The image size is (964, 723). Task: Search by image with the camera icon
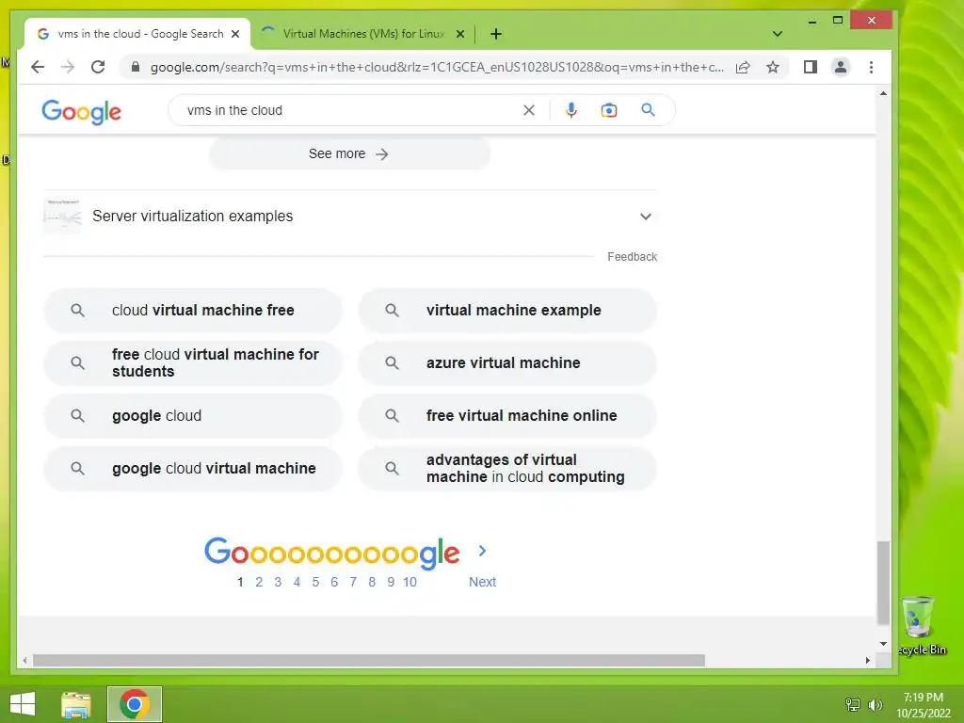[x=609, y=110]
